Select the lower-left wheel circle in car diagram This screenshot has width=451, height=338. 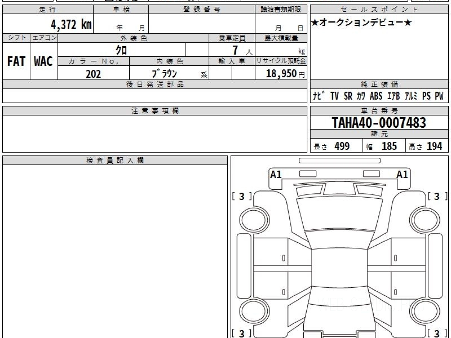tap(253, 312)
